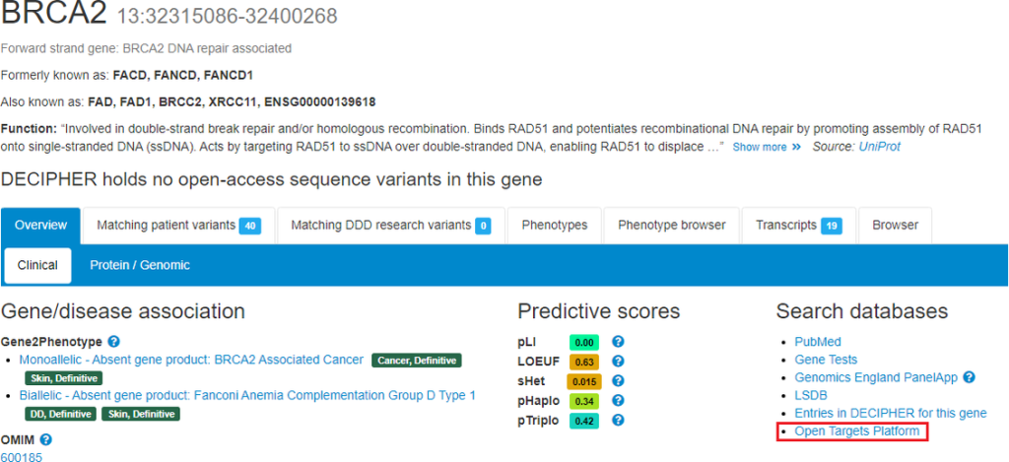Open Matching patient variants tab
Image resolution: width=1009 pixels, height=462 pixels.
click(x=179, y=226)
